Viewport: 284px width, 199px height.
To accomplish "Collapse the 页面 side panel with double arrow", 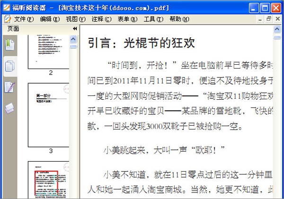I will click(x=75, y=28).
